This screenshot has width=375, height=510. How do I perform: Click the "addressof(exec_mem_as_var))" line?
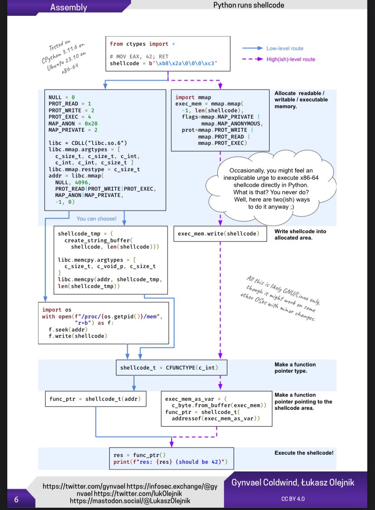[x=216, y=418]
